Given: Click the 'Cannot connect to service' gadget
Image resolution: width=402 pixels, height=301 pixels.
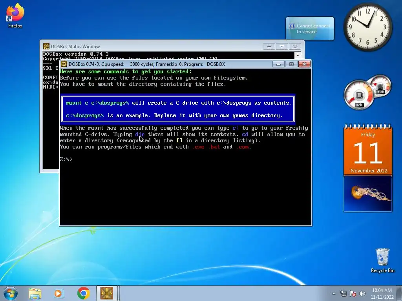Looking at the screenshot, I should (310, 29).
